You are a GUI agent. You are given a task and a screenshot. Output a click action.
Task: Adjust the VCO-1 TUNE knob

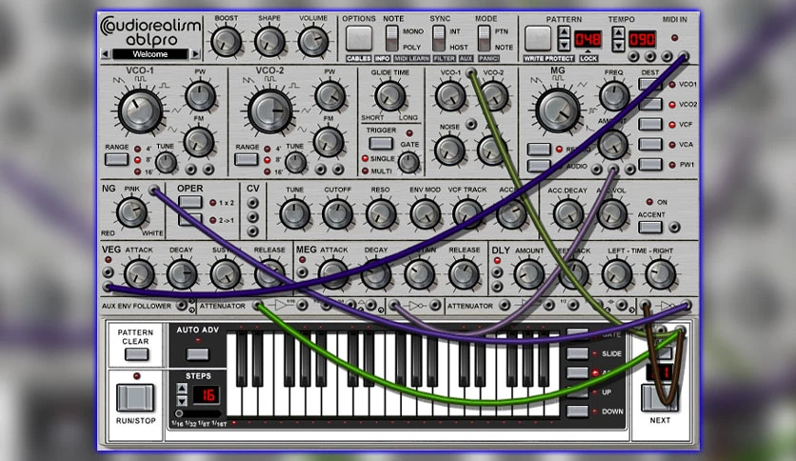(x=166, y=163)
